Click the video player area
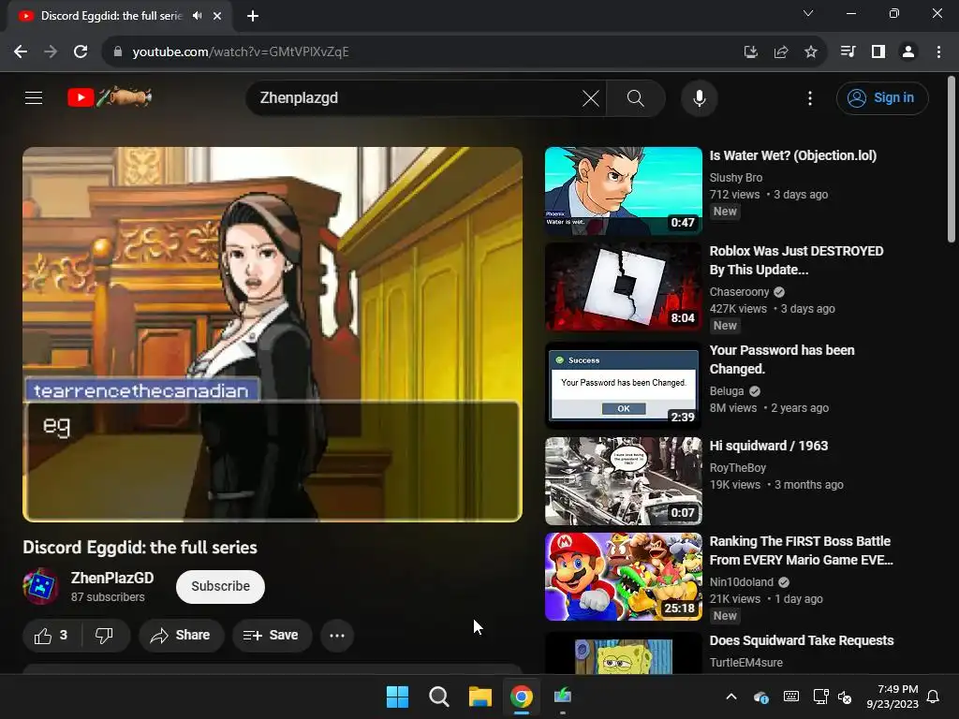959x719 pixels. tap(273, 334)
